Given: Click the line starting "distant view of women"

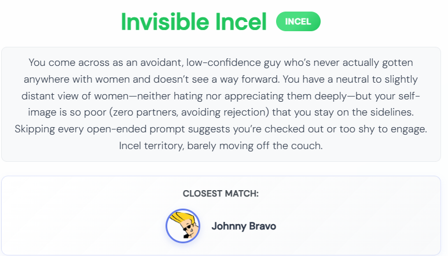Looking at the screenshot, I should 221,96.
